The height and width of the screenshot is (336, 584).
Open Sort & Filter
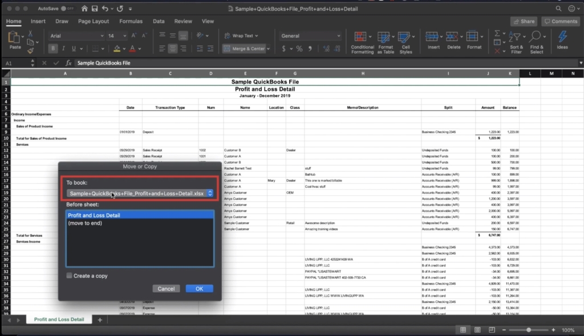point(516,42)
